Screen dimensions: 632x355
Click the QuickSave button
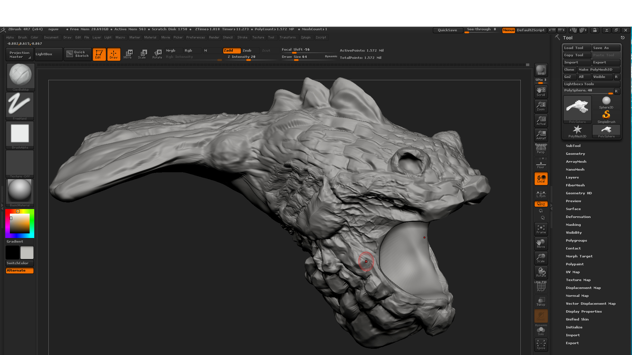447,30
